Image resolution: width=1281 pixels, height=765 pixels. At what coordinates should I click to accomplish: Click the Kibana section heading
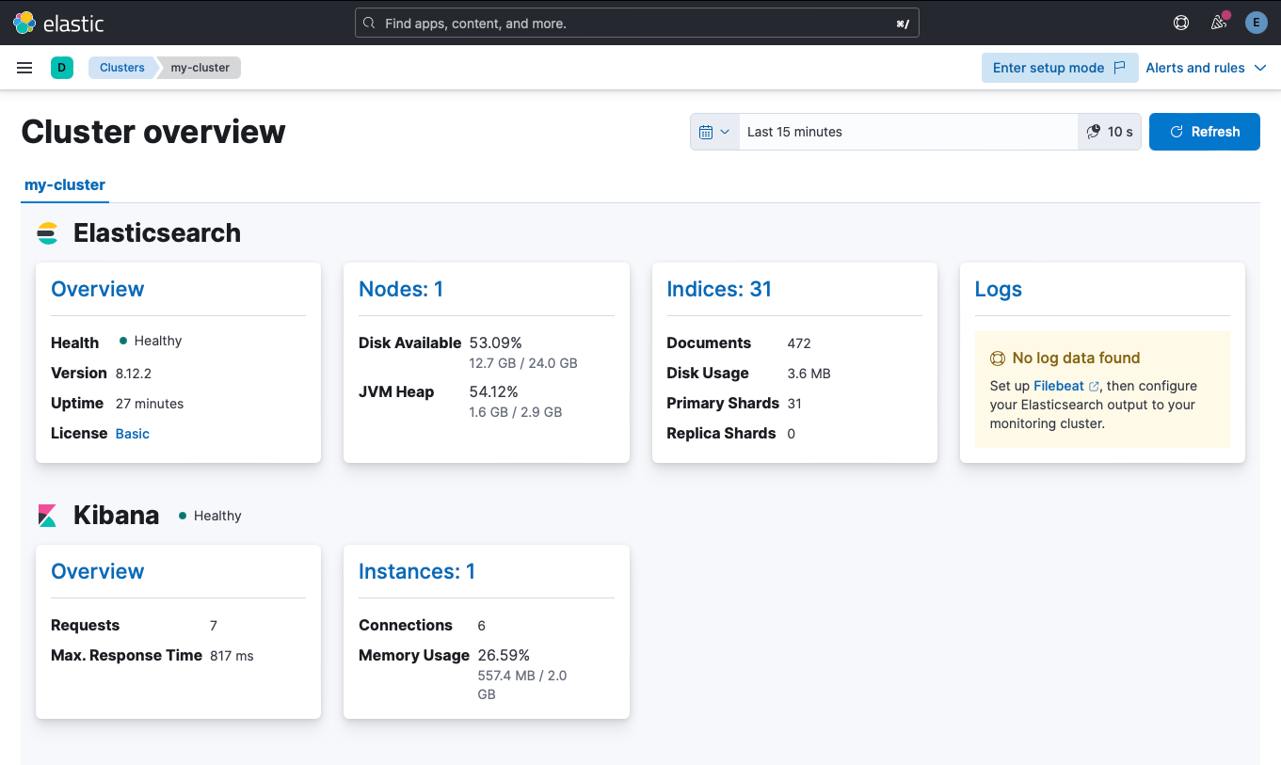click(117, 516)
